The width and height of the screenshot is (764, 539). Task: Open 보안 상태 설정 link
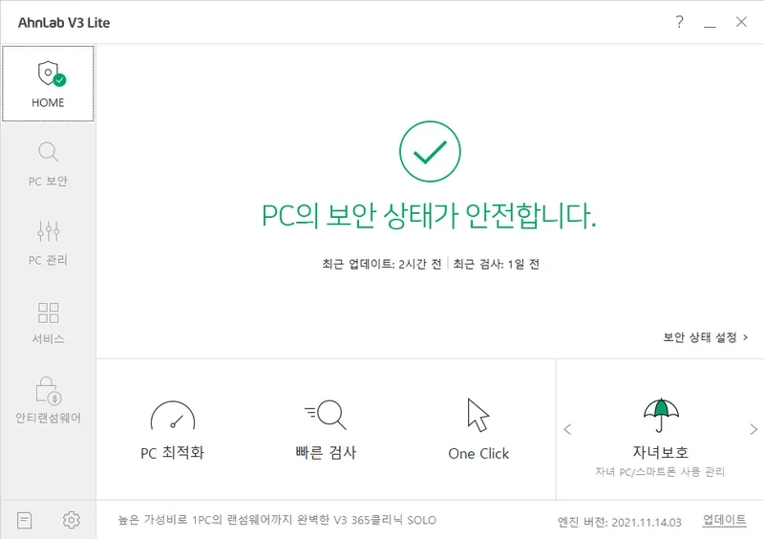coord(705,337)
